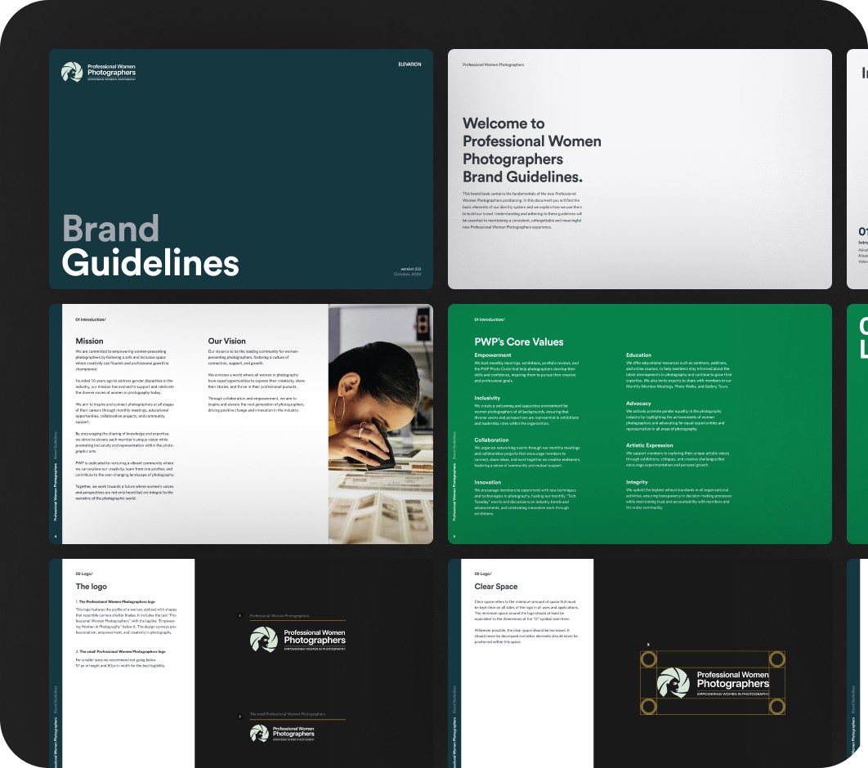The height and width of the screenshot is (768, 868).
Task: Click '02 Logo/' on the Clear Space page
Action: click(x=483, y=574)
